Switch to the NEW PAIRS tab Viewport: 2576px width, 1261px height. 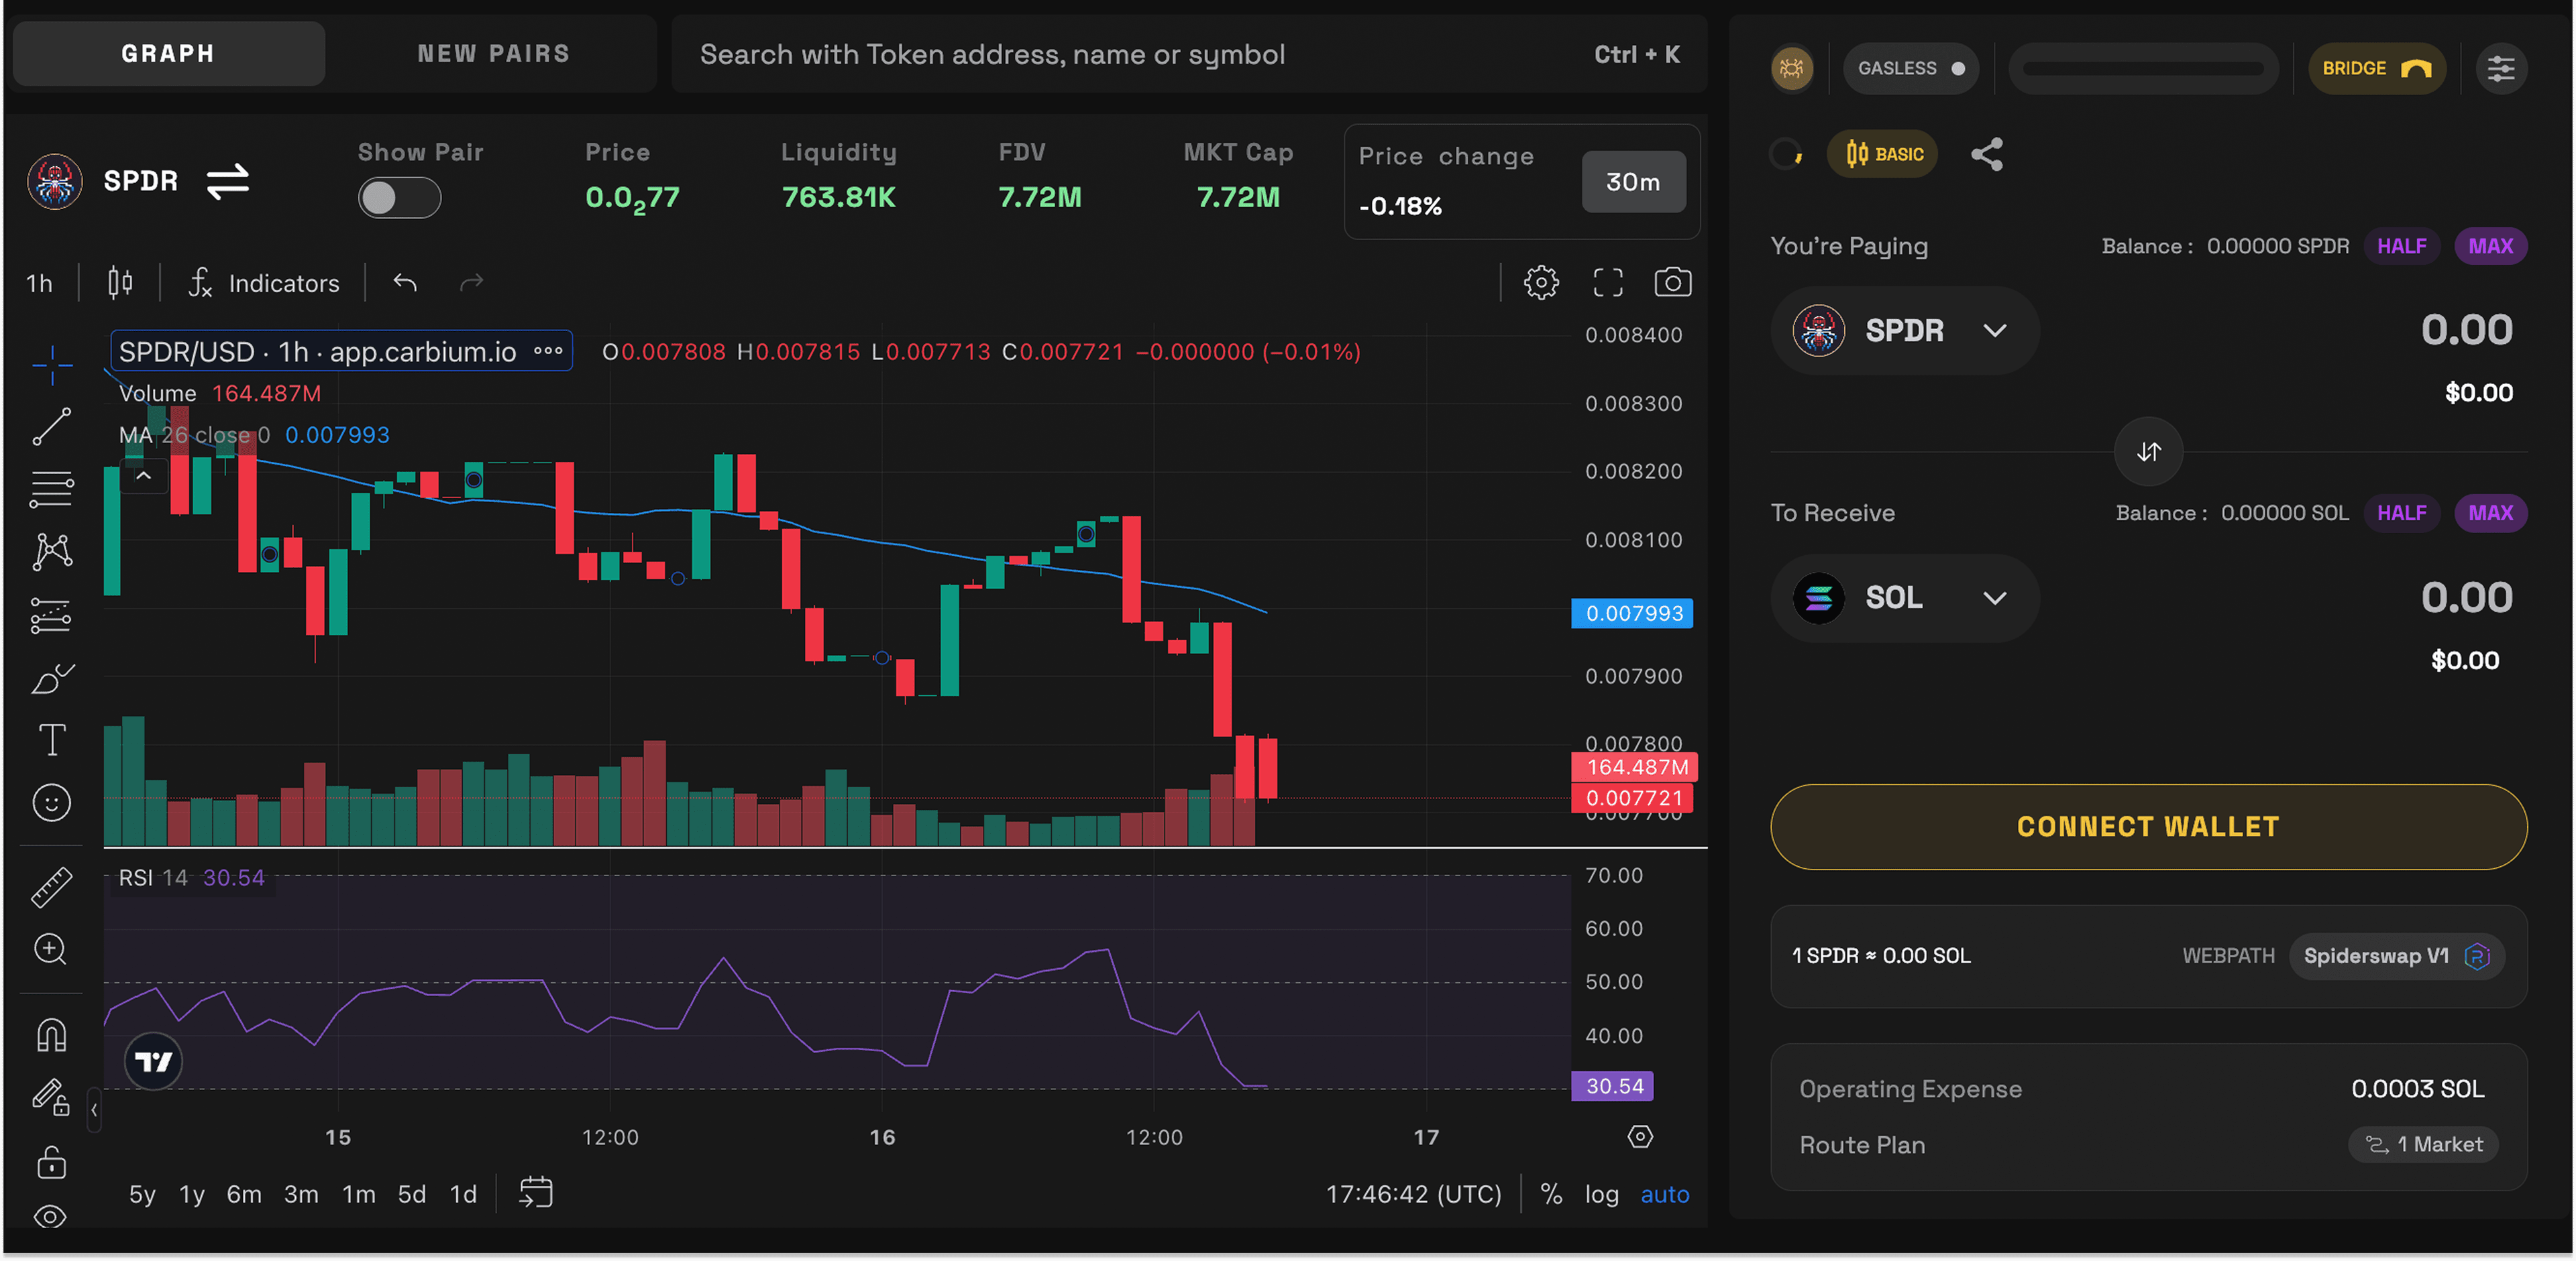pyautogui.click(x=494, y=53)
